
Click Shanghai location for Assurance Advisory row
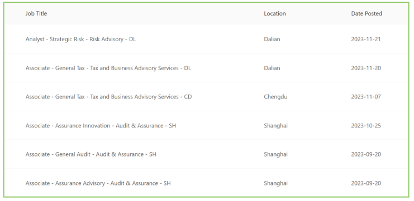(x=275, y=183)
